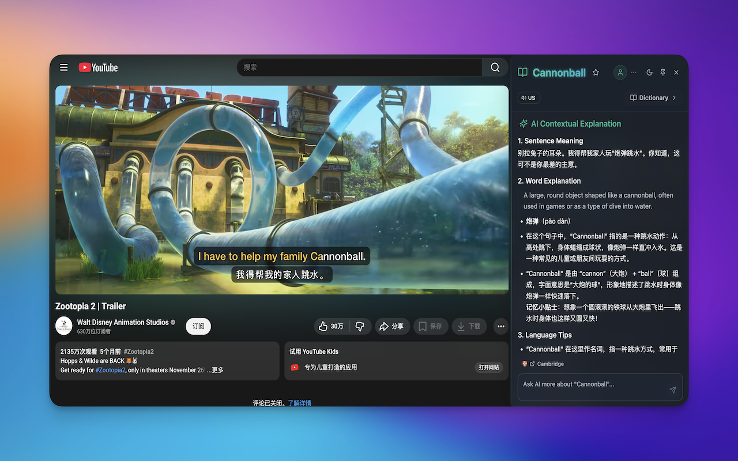Open the Cambridge source link
738x461 pixels.
pyautogui.click(x=546, y=364)
